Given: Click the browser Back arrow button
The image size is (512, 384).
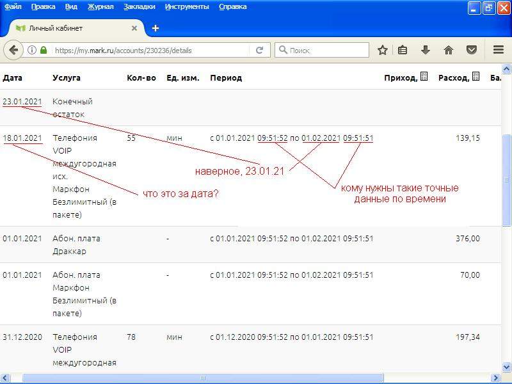Looking at the screenshot, I should pyautogui.click(x=13, y=50).
